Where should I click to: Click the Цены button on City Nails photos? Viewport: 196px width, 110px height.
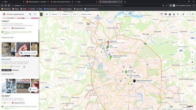(33, 89)
